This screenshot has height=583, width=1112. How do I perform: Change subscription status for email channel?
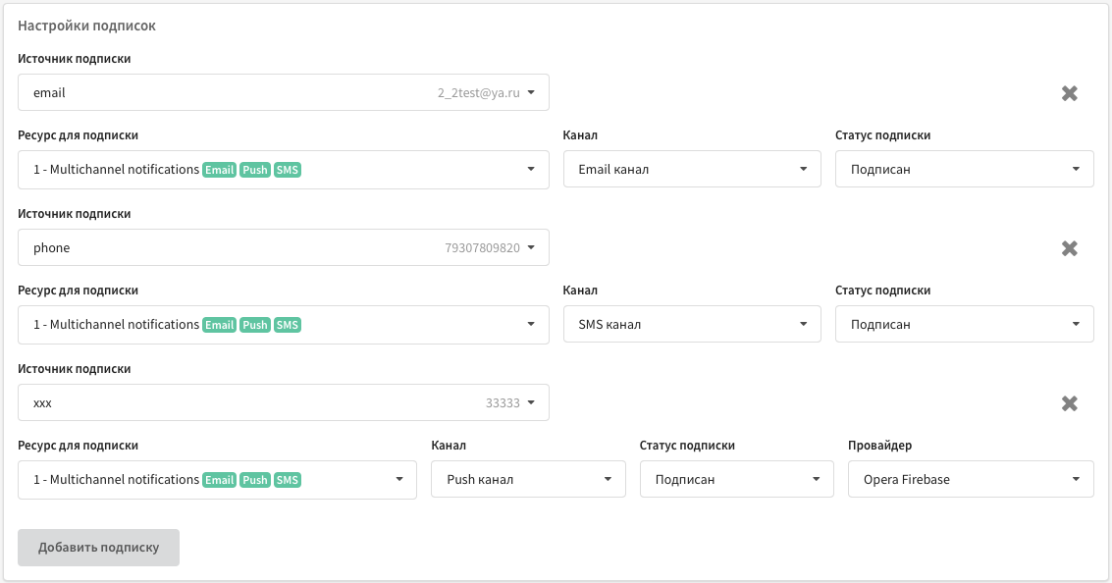click(965, 169)
